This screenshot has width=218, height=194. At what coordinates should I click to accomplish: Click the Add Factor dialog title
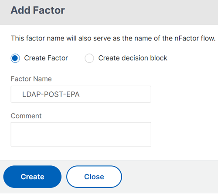(38, 10)
